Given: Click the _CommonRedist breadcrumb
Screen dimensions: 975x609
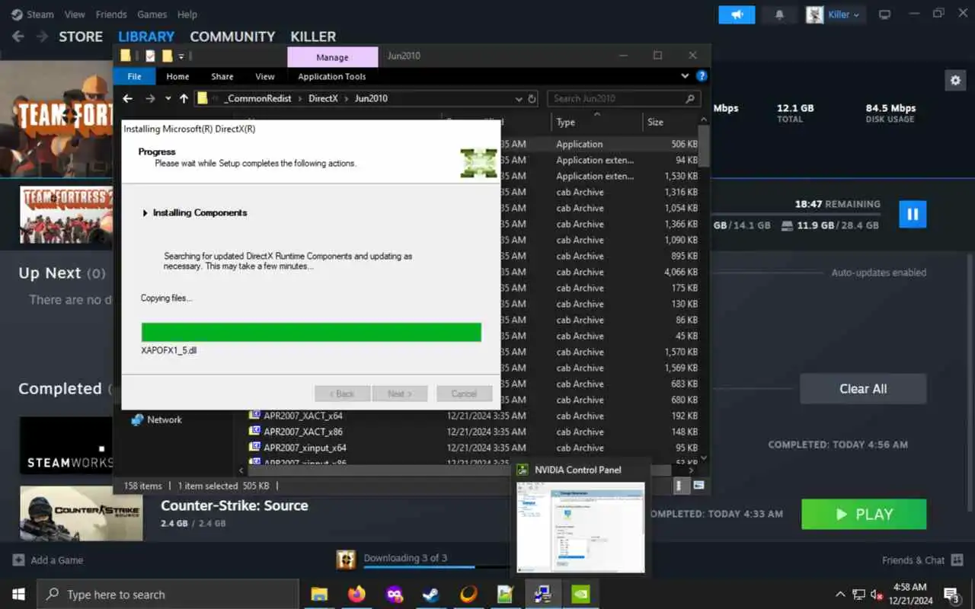Looking at the screenshot, I should pos(257,98).
